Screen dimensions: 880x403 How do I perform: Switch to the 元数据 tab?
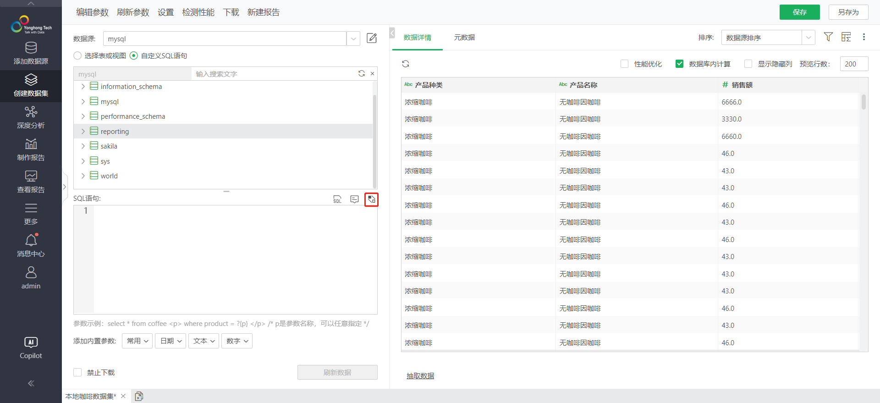click(x=464, y=38)
